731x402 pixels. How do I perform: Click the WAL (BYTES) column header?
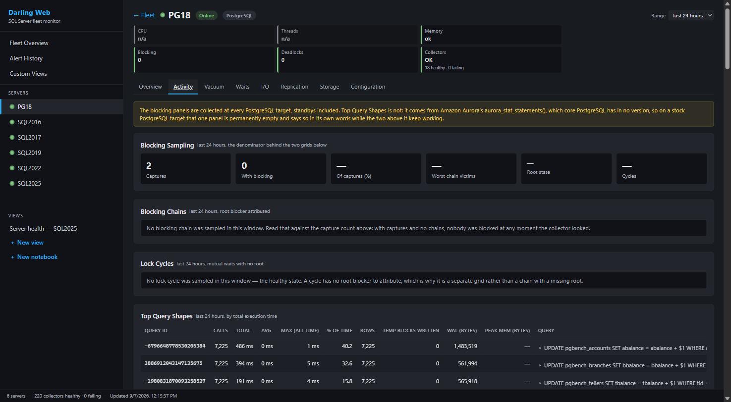point(462,331)
